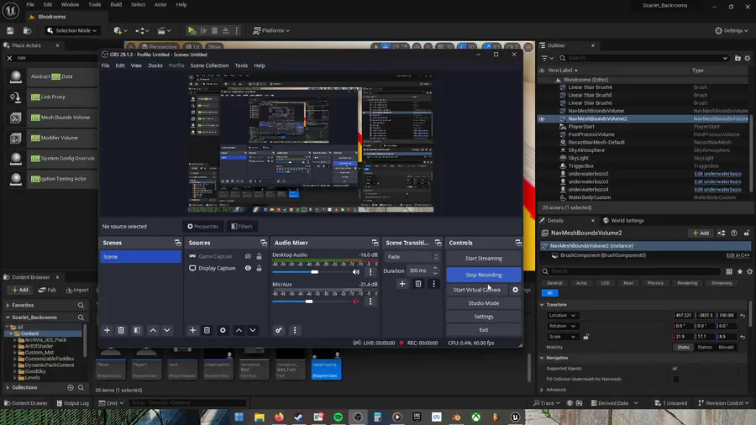Open the Tools menu in OBS
Image resolution: width=756 pixels, height=425 pixels.
coord(241,66)
